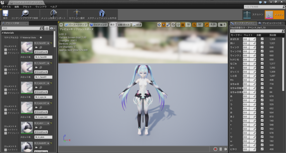The width and height of the screenshot is (286, 153).
Task: Click the morph target search field
Action: click(257, 31)
